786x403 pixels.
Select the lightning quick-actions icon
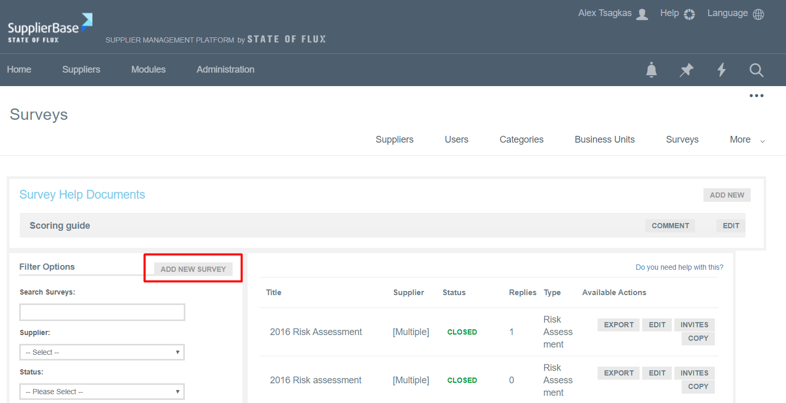tap(722, 70)
